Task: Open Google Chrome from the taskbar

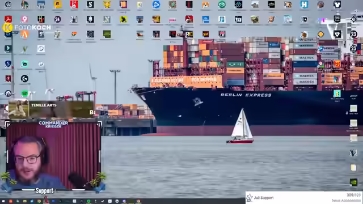Action: point(39,201)
